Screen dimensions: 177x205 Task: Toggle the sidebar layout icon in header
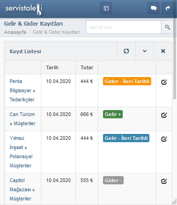[106, 8]
